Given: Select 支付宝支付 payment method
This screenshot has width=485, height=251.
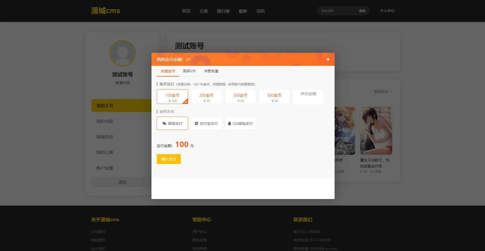Looking at the screenshot, I should click(x=206, y=124).
